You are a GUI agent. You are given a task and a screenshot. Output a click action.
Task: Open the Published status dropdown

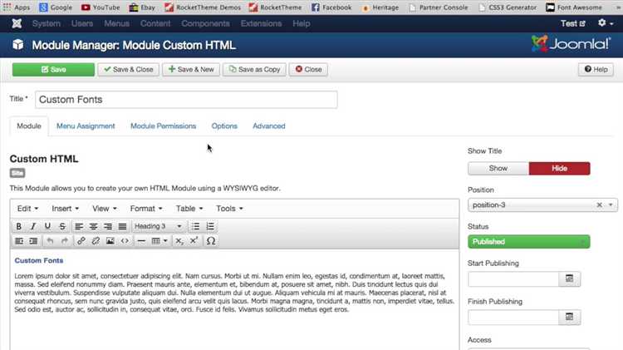(529, 242)
